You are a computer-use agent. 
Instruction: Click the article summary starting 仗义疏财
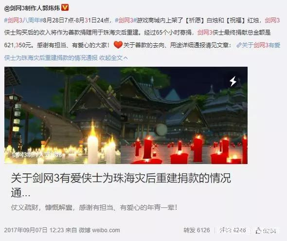[x=94, y=207]
